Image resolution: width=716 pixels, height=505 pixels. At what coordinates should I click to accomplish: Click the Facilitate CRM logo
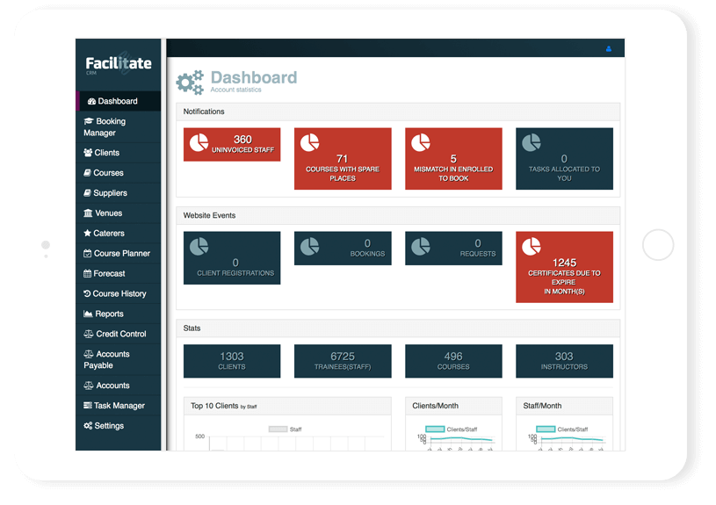(118, 64)
